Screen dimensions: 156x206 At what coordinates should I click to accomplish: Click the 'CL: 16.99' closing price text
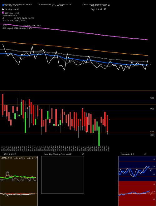(x=57, y=6)
